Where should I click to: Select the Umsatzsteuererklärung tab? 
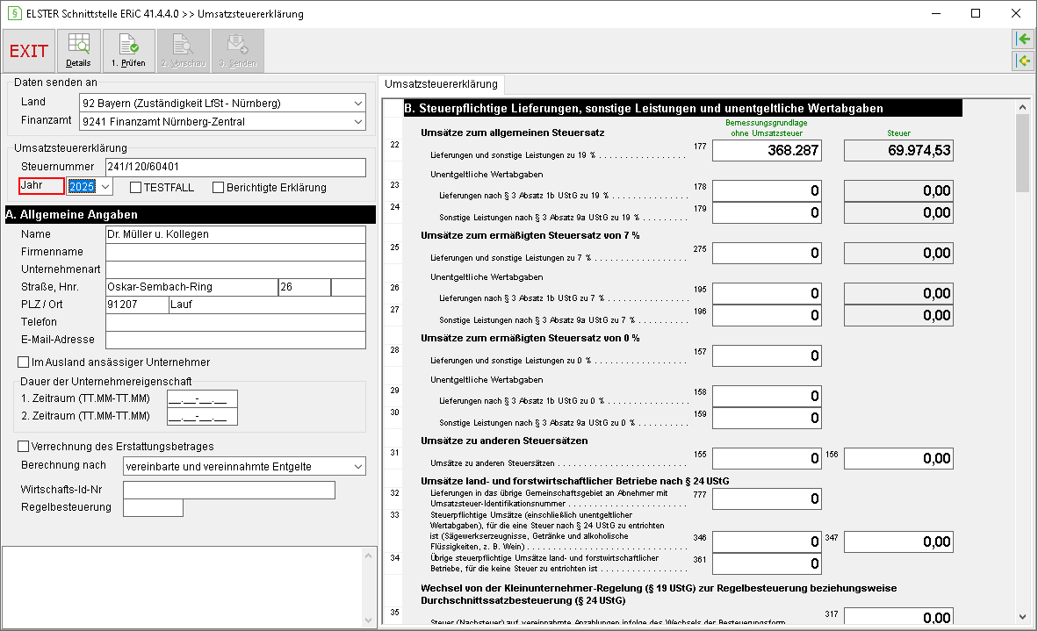point(441,84)
